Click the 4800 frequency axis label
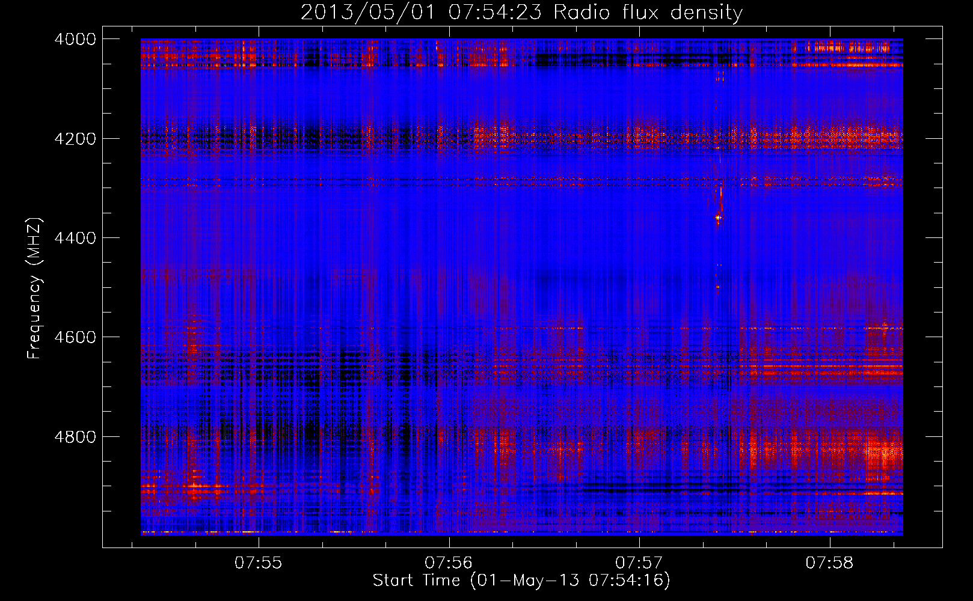Viewport: 973px width, 601px height. [x=75, y=437]
